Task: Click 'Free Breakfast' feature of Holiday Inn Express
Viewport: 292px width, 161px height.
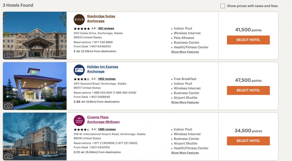Action: pos(185,79)
